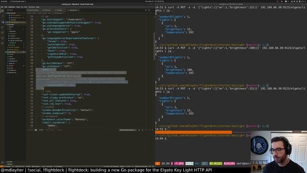Switch to the TERMINAL panel tab
The width and height of the screenshot is (307, 173).
pos(59,130)
